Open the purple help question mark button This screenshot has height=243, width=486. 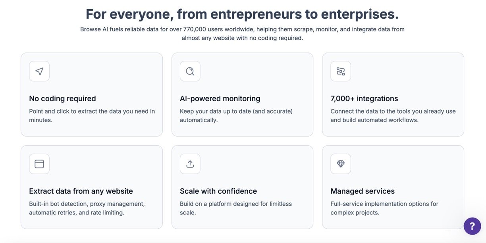point(472,226)
